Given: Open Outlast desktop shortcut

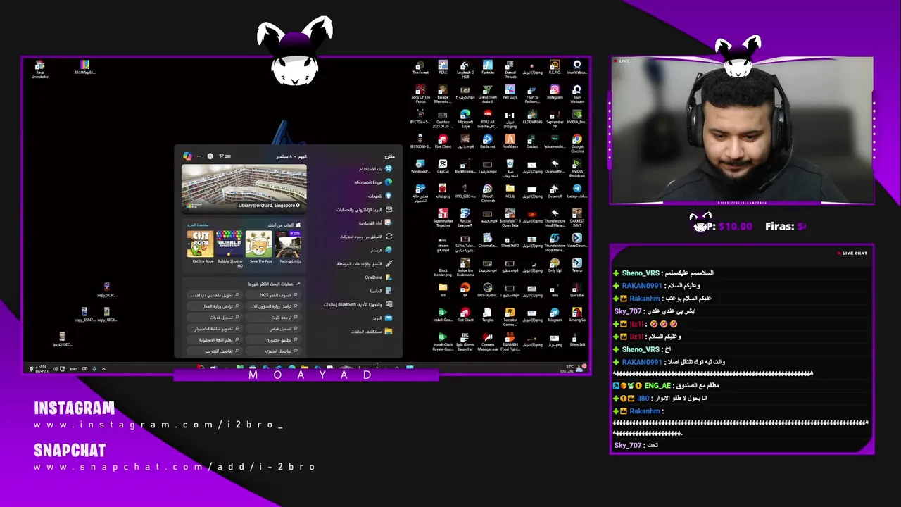Looking at the screenshot, I should 532,142.
